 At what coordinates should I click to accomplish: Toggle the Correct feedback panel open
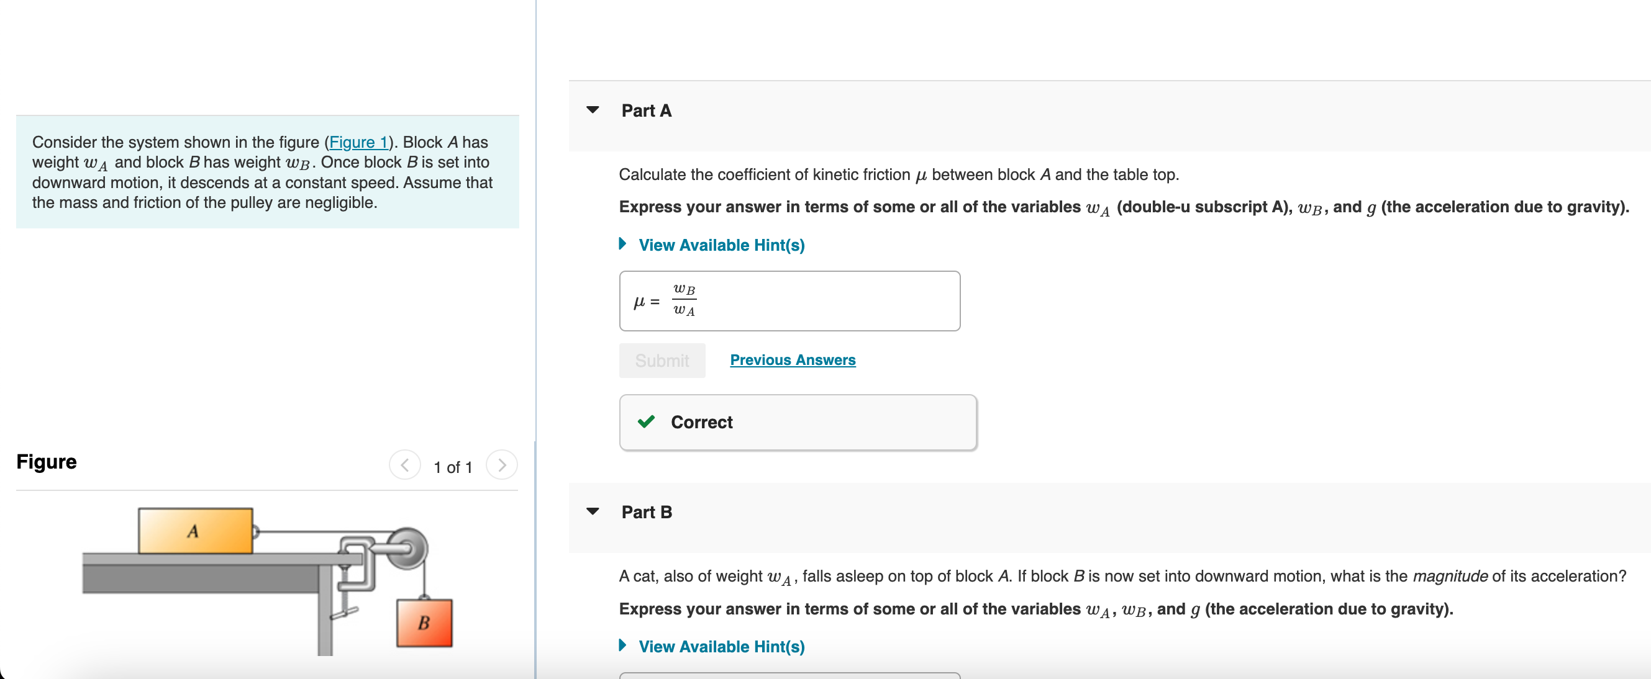point(797,422)
